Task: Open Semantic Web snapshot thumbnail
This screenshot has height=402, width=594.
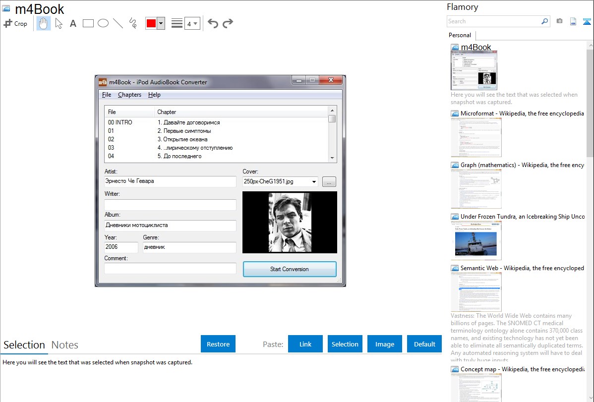Action: click(x=476, y=292)
